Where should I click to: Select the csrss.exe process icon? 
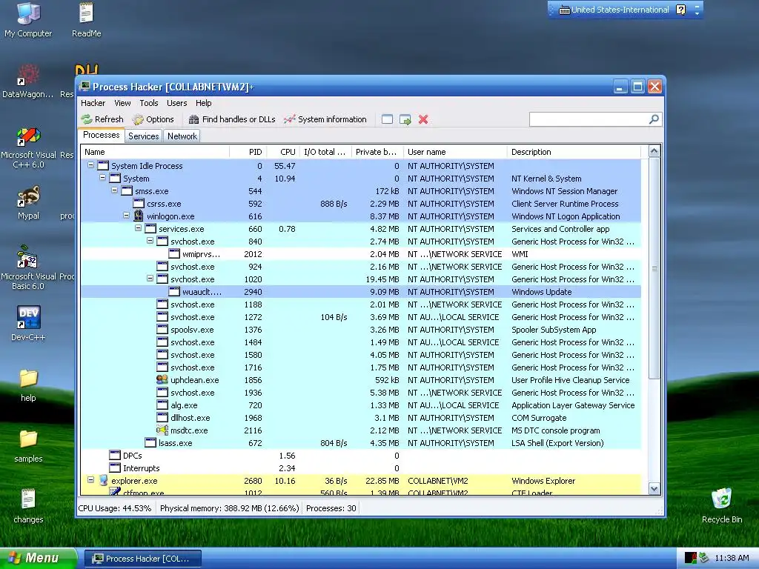pos(139,203)
